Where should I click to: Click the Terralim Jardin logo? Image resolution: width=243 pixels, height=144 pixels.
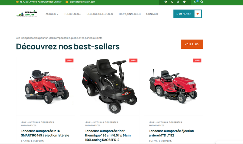(x=27, y=14)
